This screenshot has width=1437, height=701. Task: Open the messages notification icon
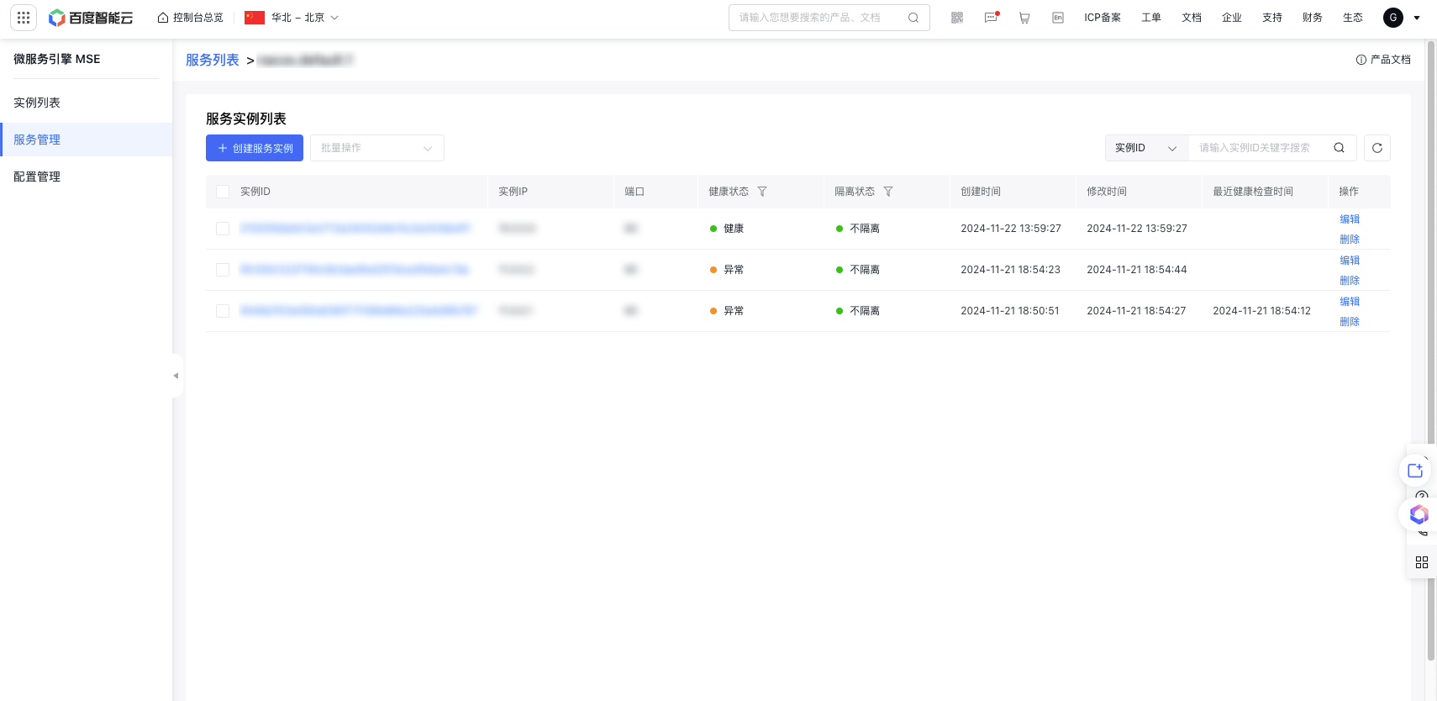click(x=991, y=18)
